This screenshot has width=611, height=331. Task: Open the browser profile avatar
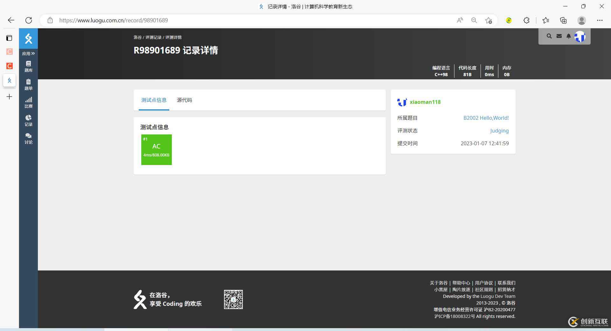coord(582,20)
